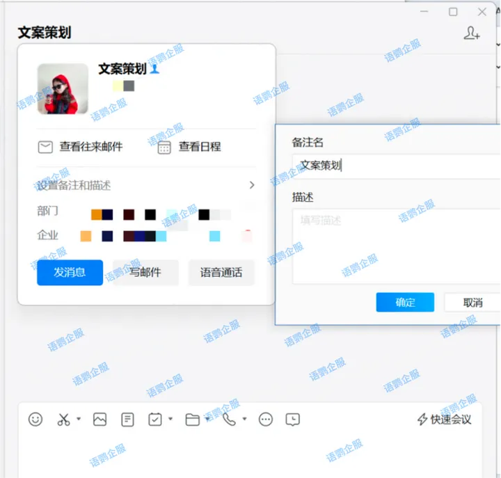Image resolution: width=501 pixels, height=478 pixels.
Task: Click the folder file icon
Action: pyautogui.click(x=193, y=420)
